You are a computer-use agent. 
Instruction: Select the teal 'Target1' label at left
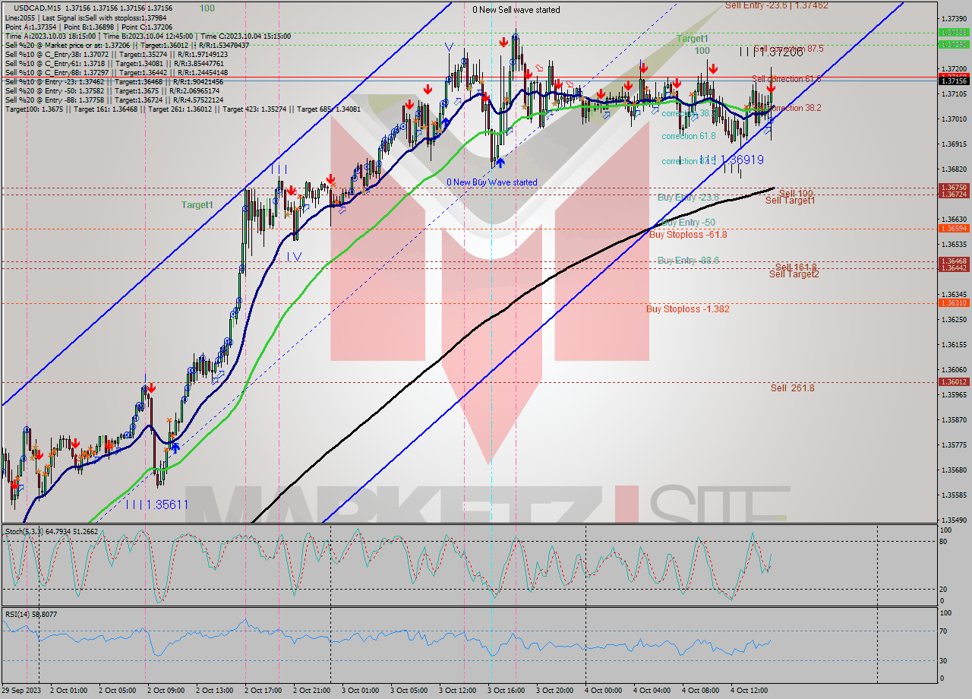(x=197, y=205)
